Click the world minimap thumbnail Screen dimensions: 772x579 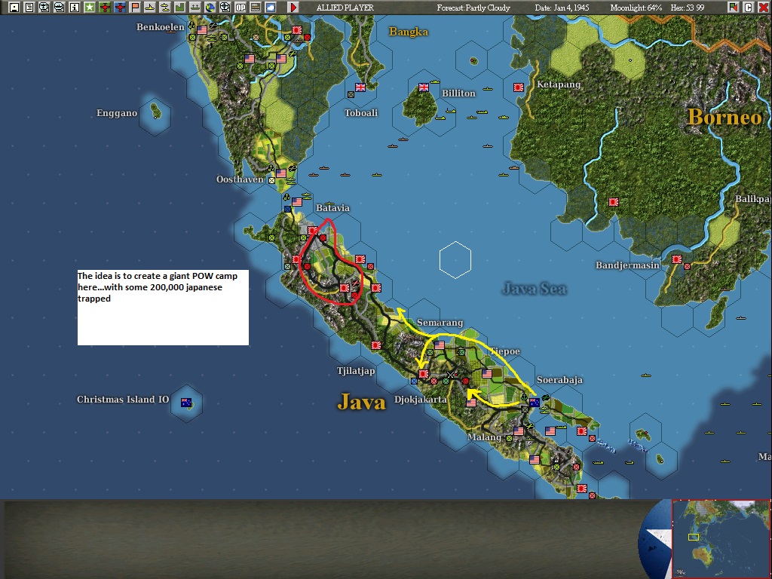(x=721, y=538)
